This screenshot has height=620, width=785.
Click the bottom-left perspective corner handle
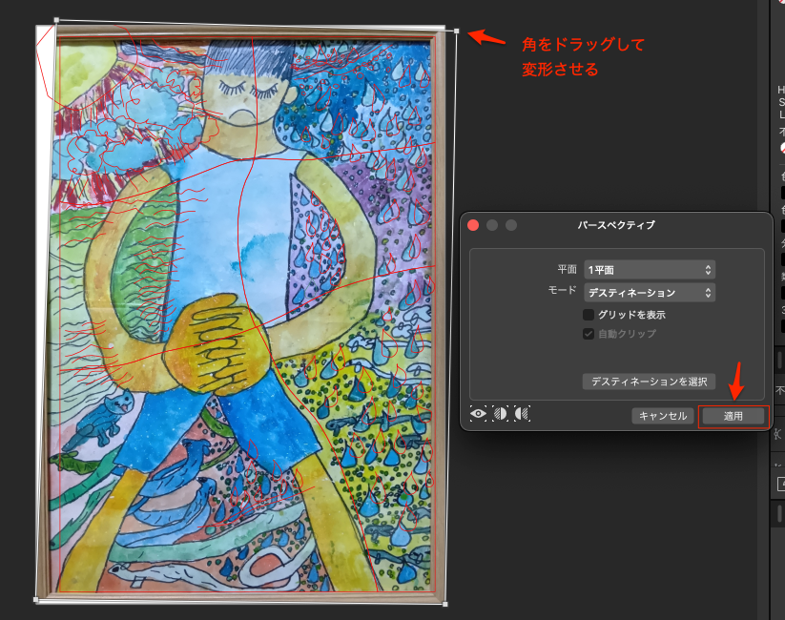click(x=36, y=600)
